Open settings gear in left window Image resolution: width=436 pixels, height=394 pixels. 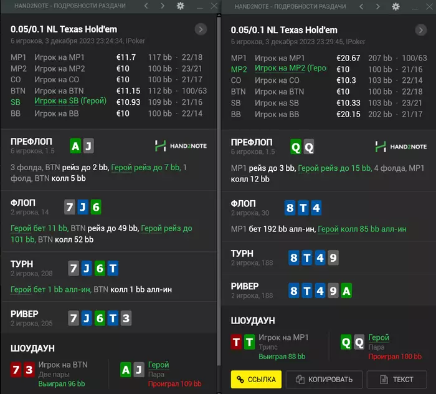(181, 6)
